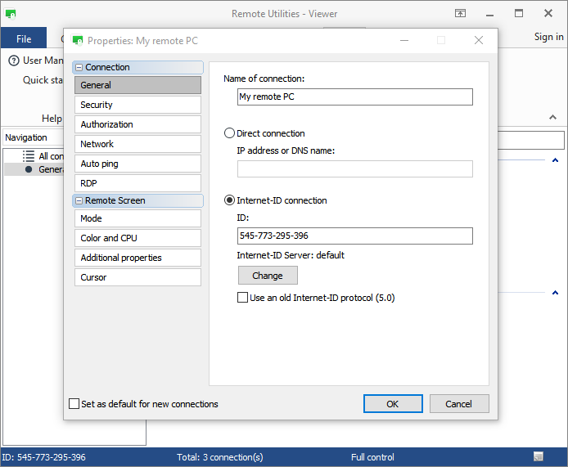568x467 pixels.
Task: Click the status bar icon at bottom right
Action: click(539, 456)
